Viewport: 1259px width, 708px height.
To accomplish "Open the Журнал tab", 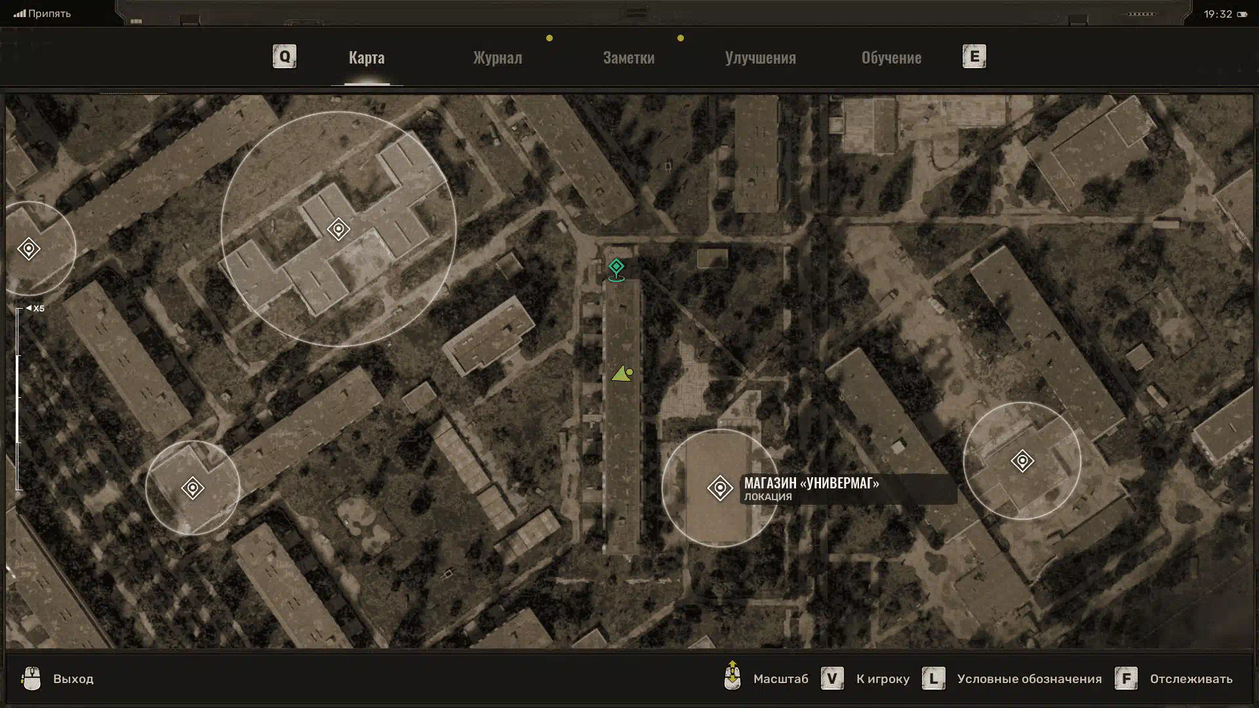I will click(498, 58).
